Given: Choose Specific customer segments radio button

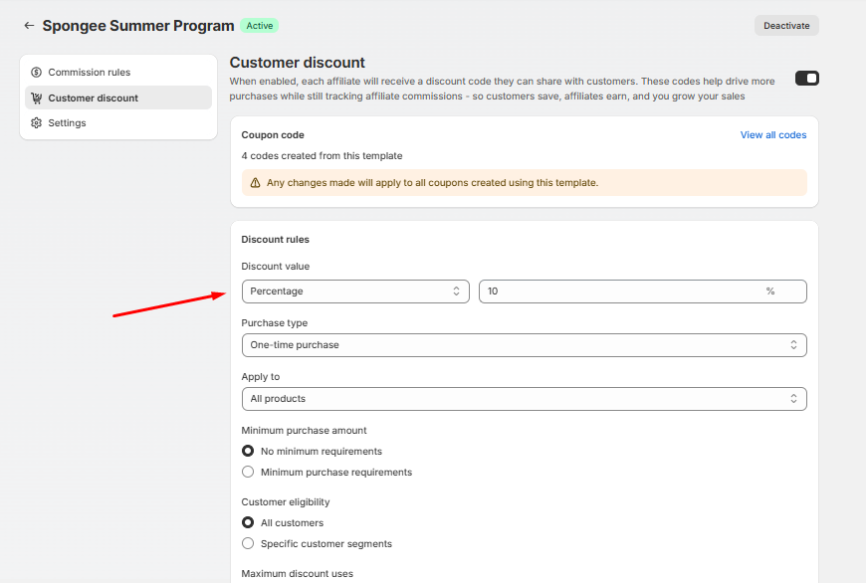Looking at the screenshot, I should (x=248, y=544).
